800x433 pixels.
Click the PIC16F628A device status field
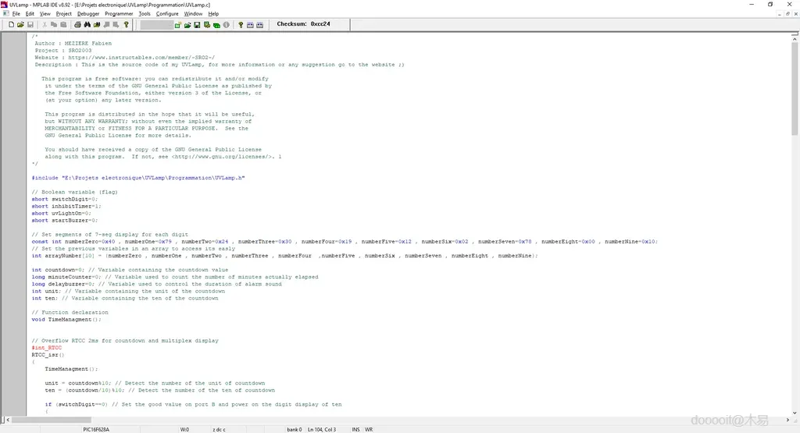coord(96,429)
